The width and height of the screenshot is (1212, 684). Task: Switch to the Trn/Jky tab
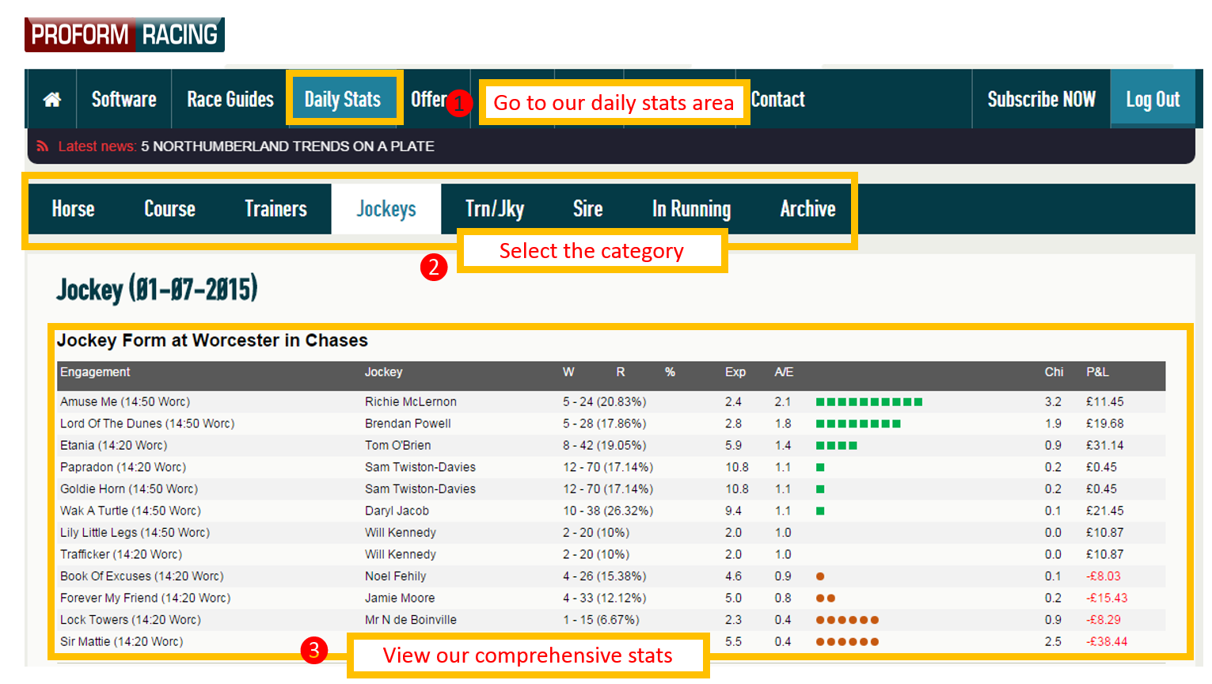coord(495,209)
